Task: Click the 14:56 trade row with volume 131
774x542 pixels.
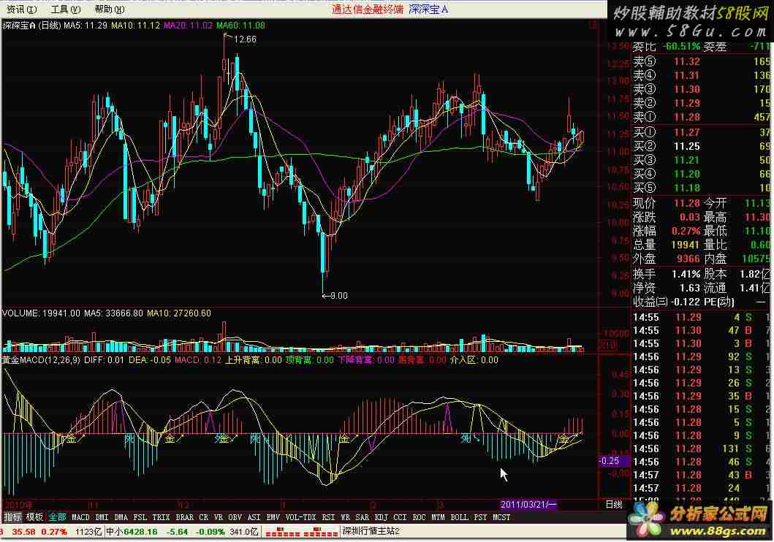Action: click(701, 449)
